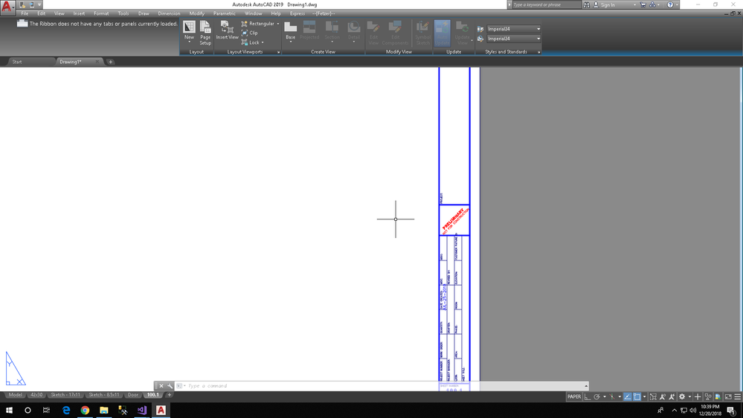This screenshot has width=743, height=418.
Task: Expand Styles and Standards panel launcher
Action: coord(538,52)
